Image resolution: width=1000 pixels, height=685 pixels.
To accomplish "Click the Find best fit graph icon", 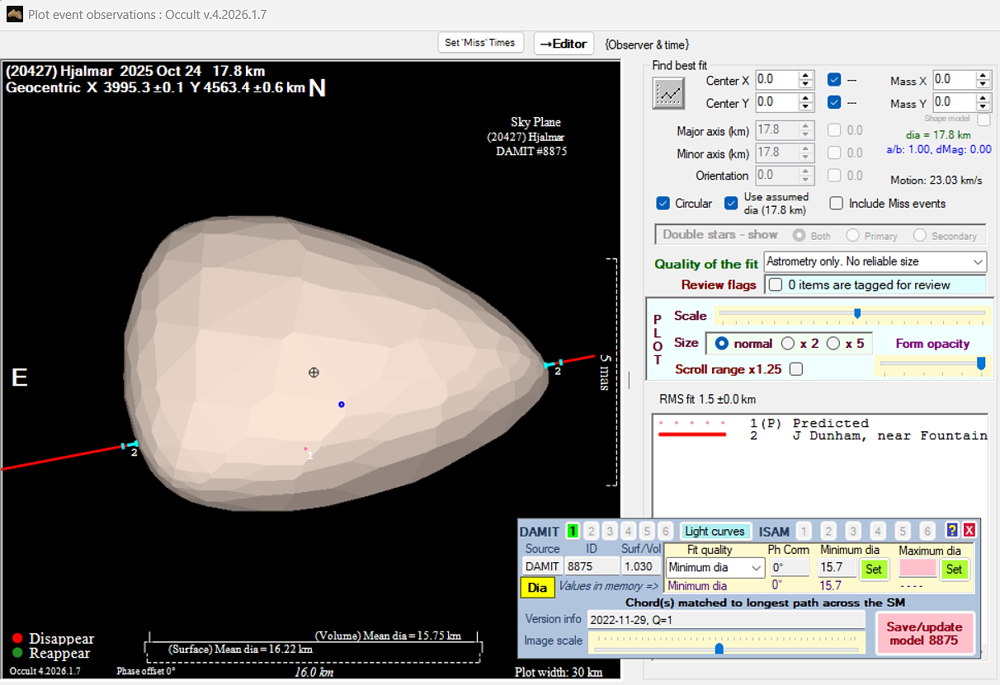I will [x=669, y=93].
